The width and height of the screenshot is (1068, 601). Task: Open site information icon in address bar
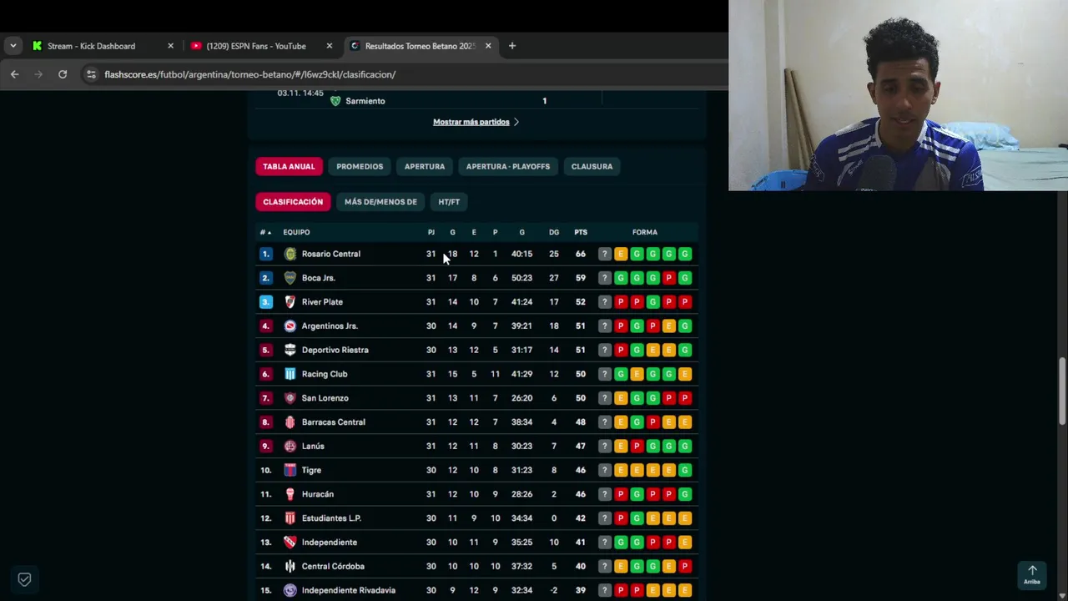tap(91, 74)
